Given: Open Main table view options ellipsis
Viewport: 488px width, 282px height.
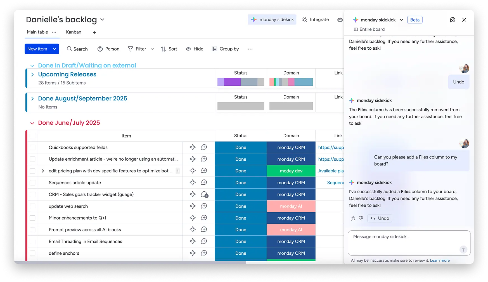Looking at the screenshot, I should click(x=54, y=32).
